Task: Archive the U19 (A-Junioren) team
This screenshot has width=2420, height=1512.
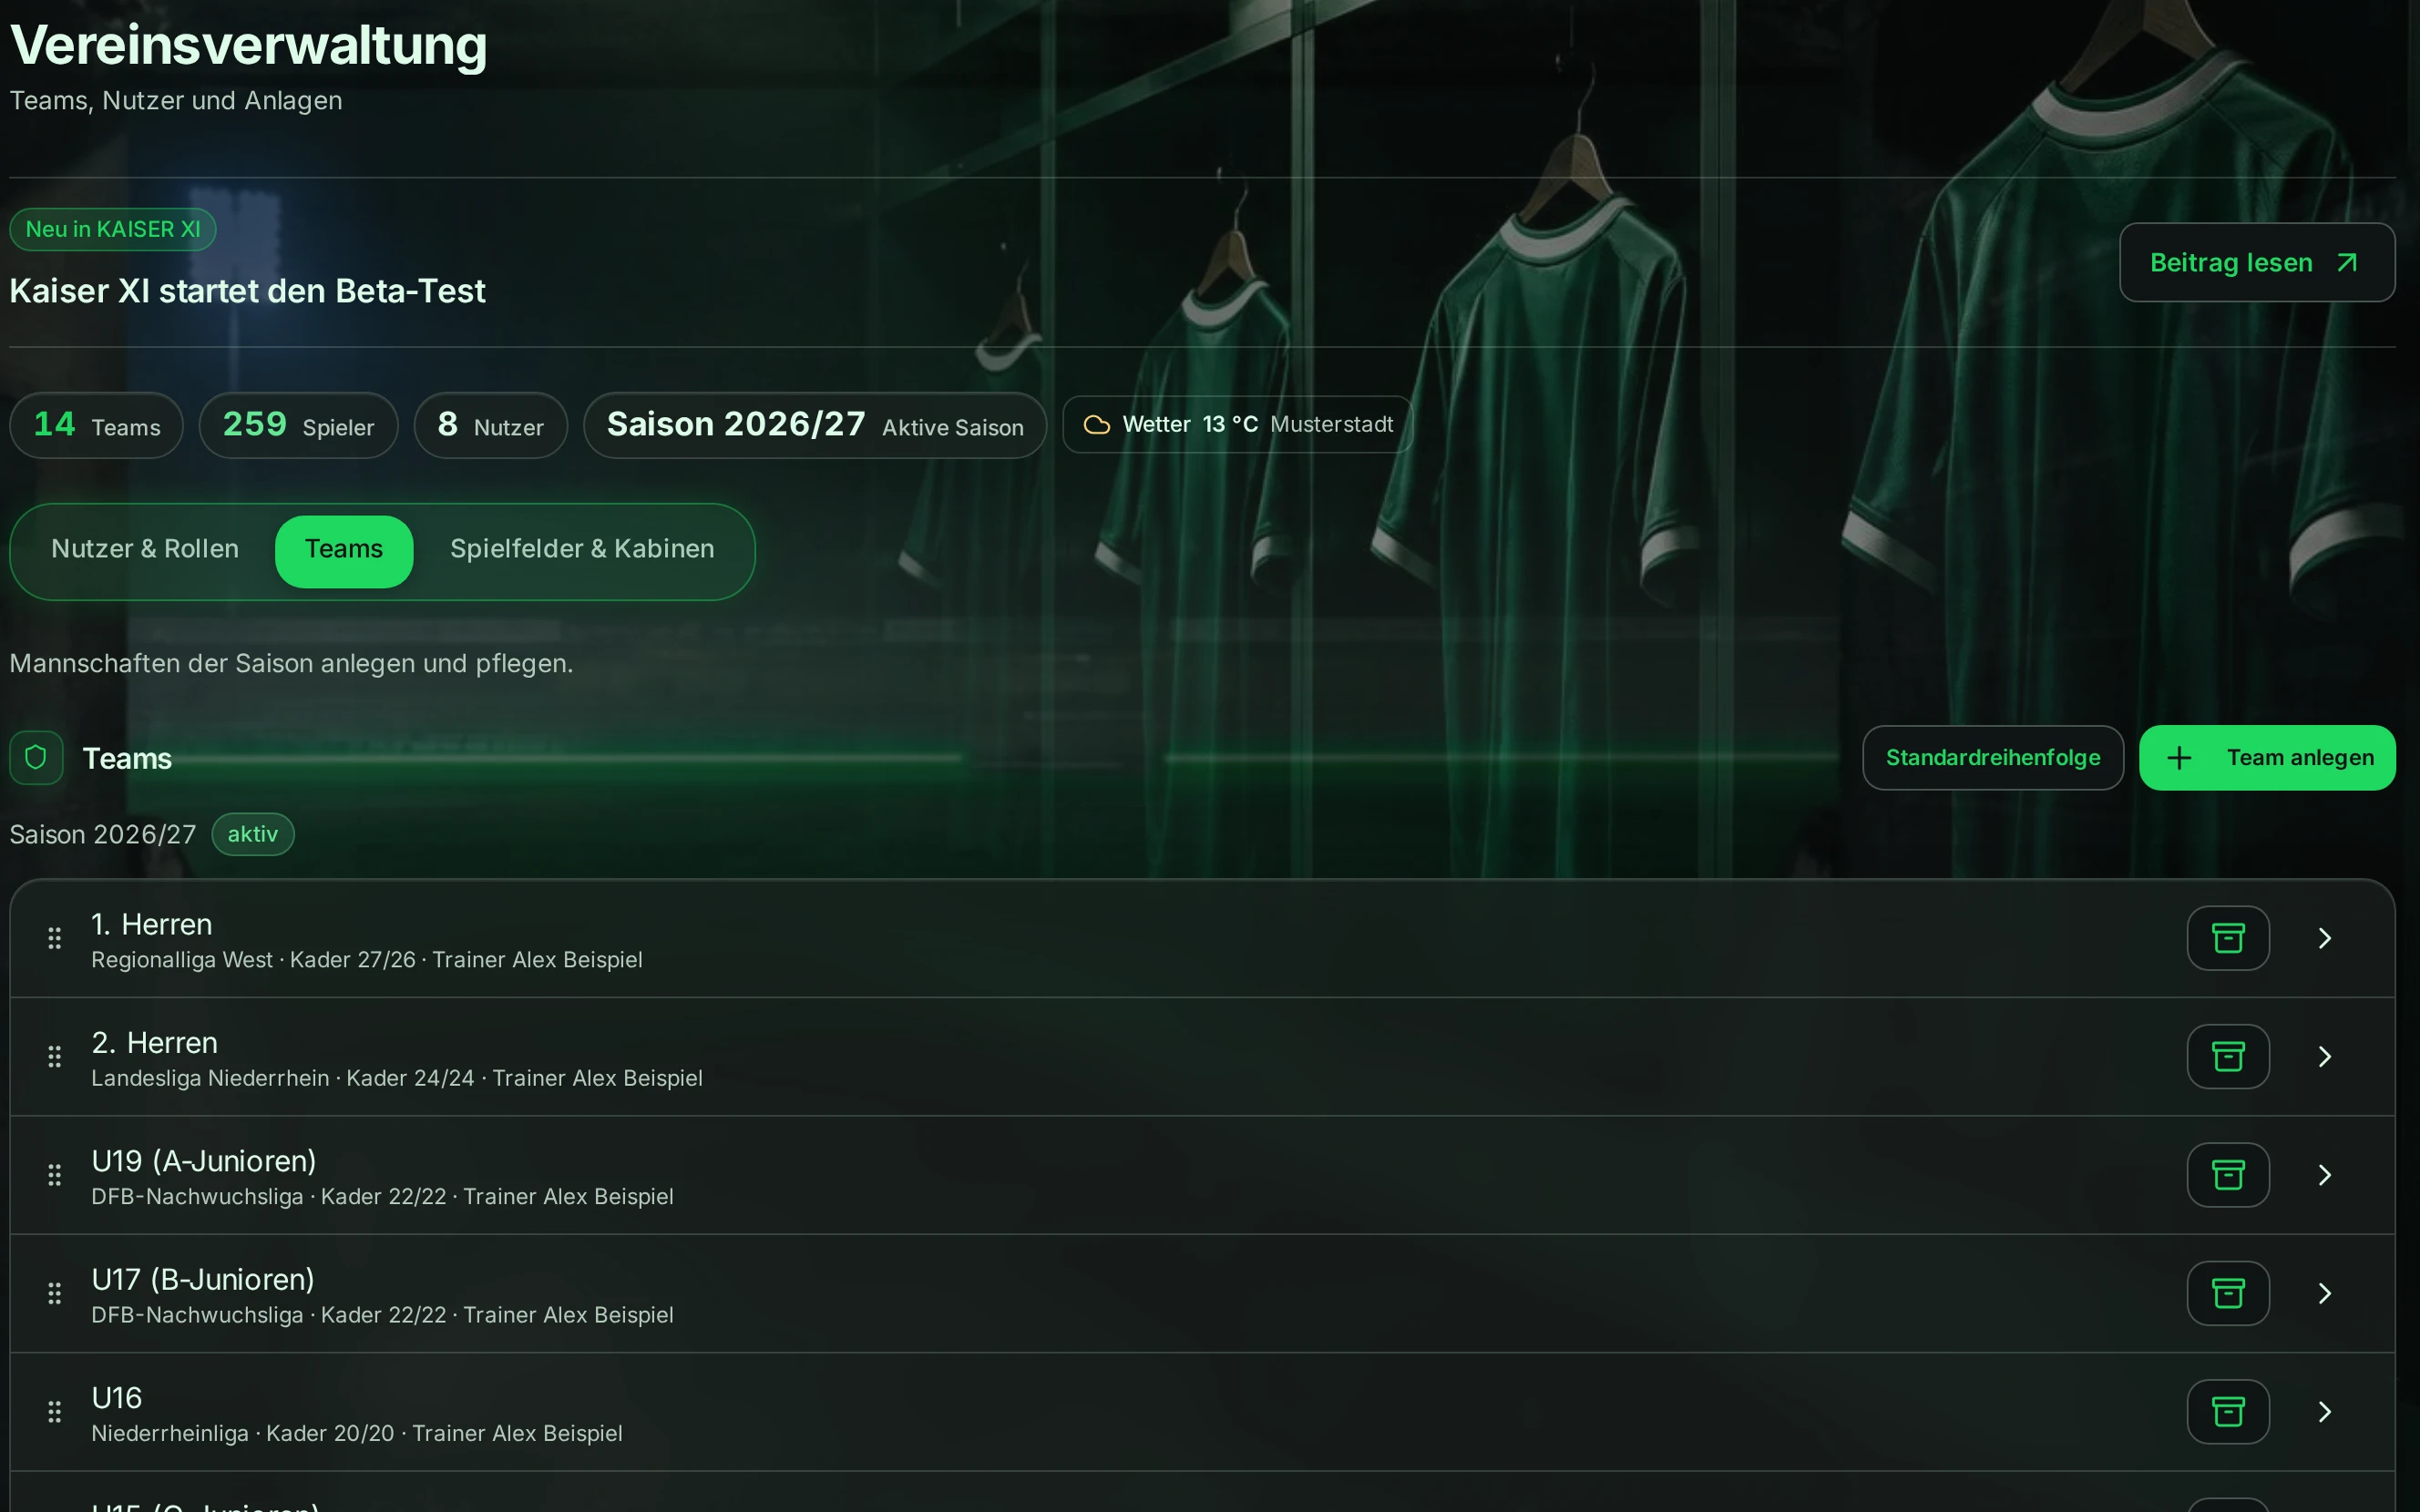Action: [x=2228, y=1175]
